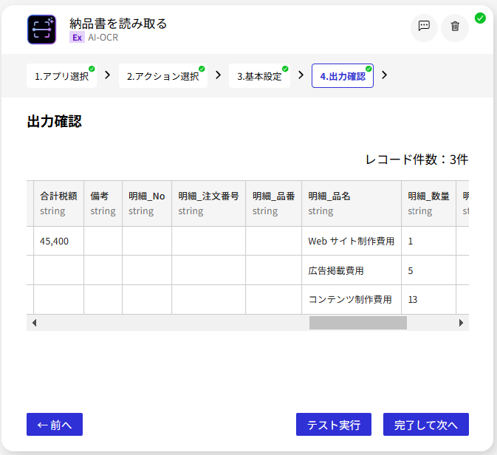Click quantity 1 in Web サイト制作費用 row
This screenshot has height=455, width=497.
click(x=428, y=241)
